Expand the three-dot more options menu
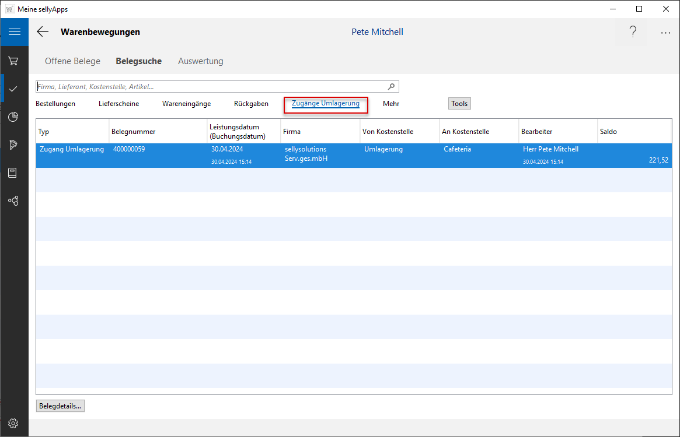680x437 pixels. pyautogui.click(x=665, y=33)
